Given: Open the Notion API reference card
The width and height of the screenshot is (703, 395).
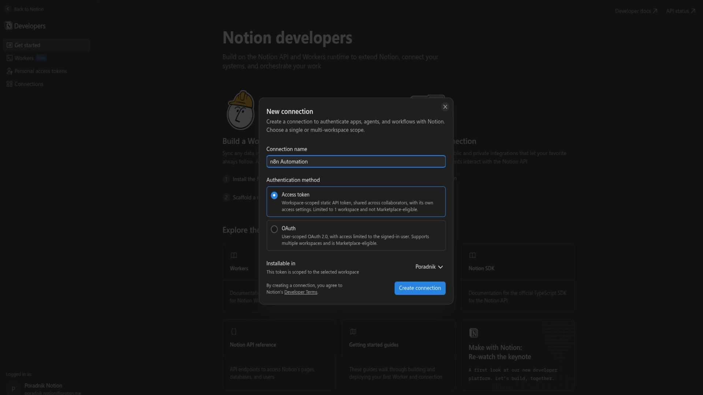Looking at the screenshot, I should [x=279, y=355].
